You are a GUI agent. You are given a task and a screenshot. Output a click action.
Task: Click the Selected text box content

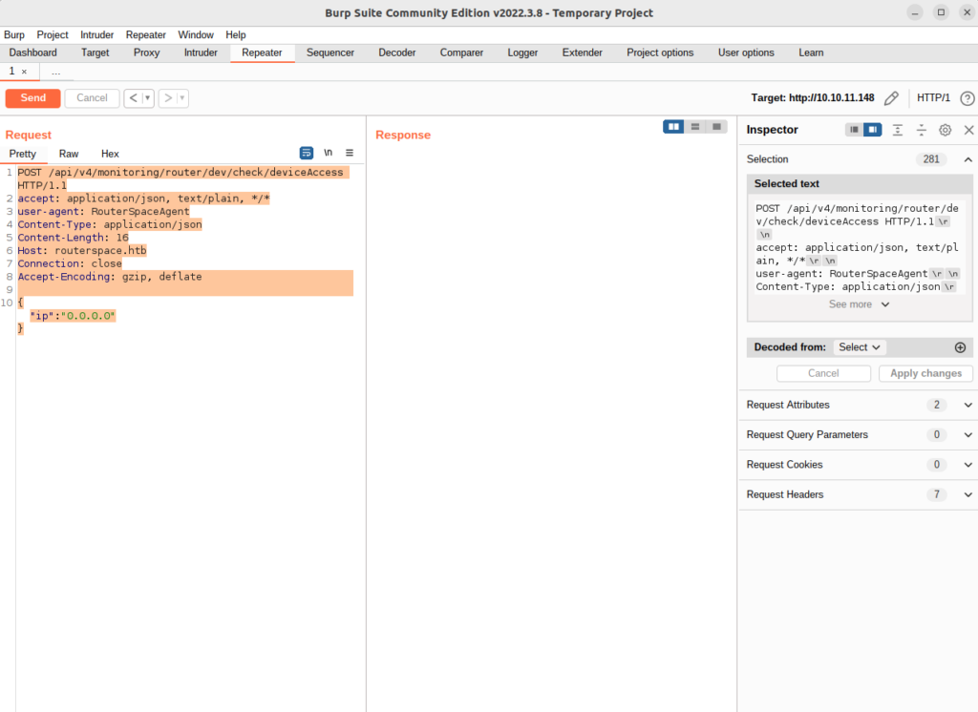pyautogui.click(x=859, y=247)
